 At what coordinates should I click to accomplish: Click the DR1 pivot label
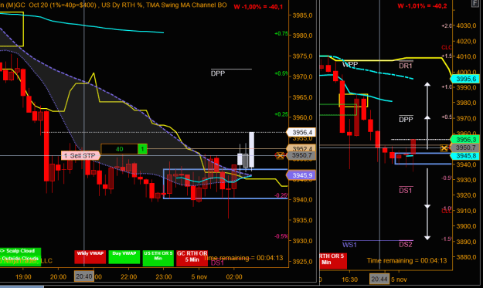406,66
